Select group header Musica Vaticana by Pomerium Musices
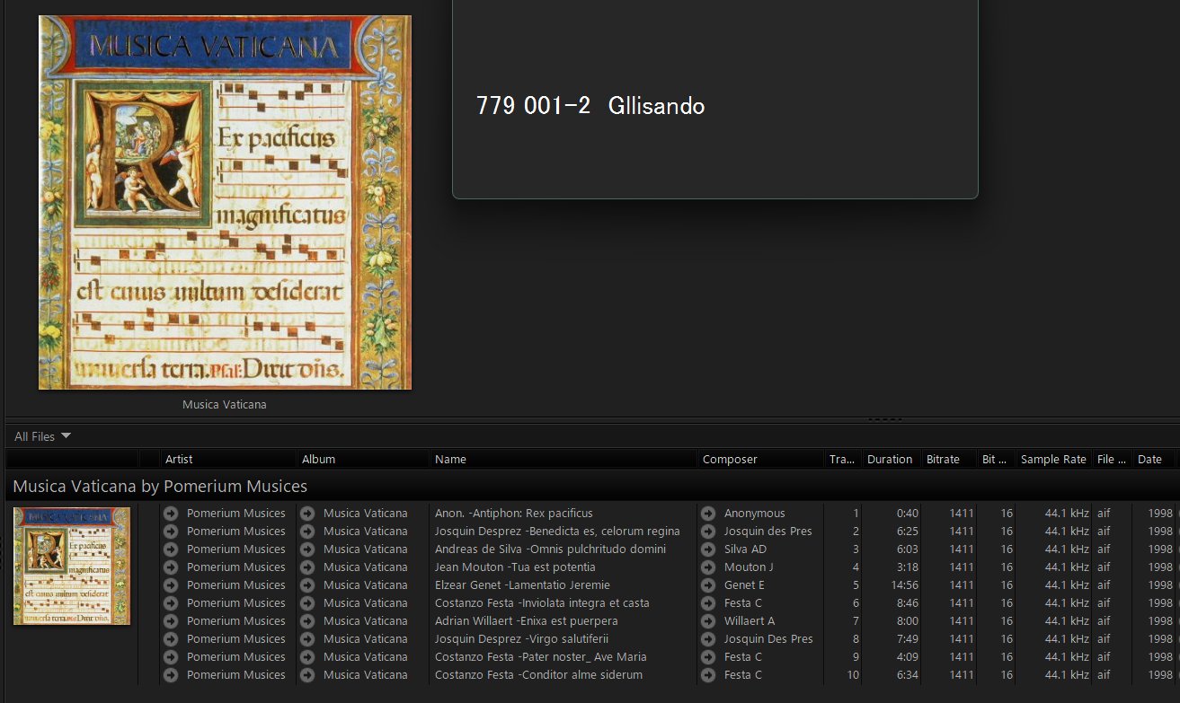 [160, 487]
